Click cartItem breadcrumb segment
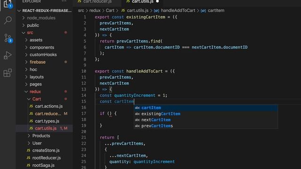The image size is (301, 169). (216, 10)
